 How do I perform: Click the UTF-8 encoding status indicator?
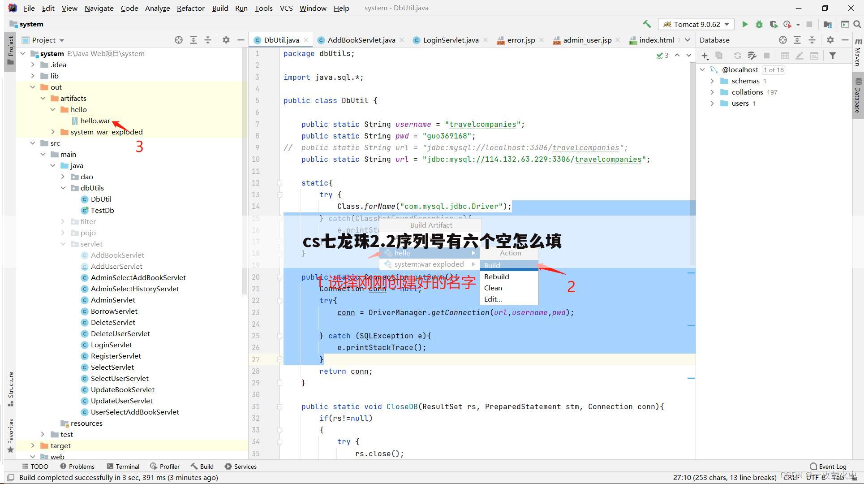tap(815, 477)
